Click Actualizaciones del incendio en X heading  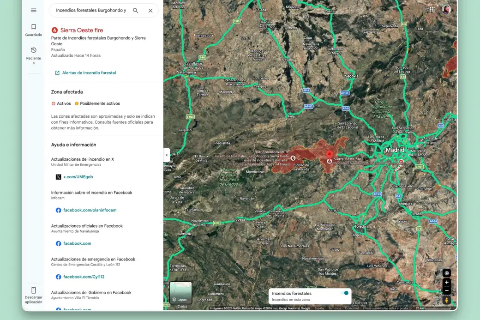[82, 159]
